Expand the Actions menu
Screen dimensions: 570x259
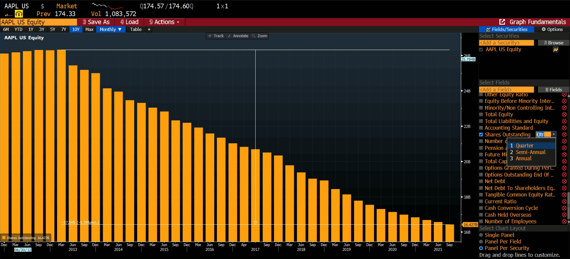pyautogui.click(x=164, y=22)
